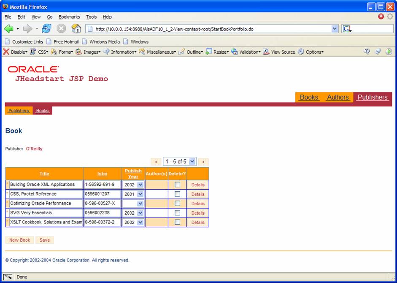Click the Isbn field containing 0596001207
Viewport: 397px width, 283px height.
click(102, 194)
